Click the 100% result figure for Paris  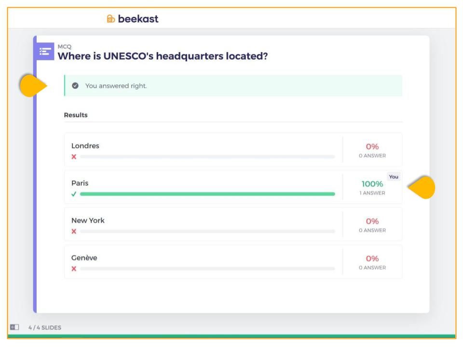pyautogui.click(x=372, y=184)
